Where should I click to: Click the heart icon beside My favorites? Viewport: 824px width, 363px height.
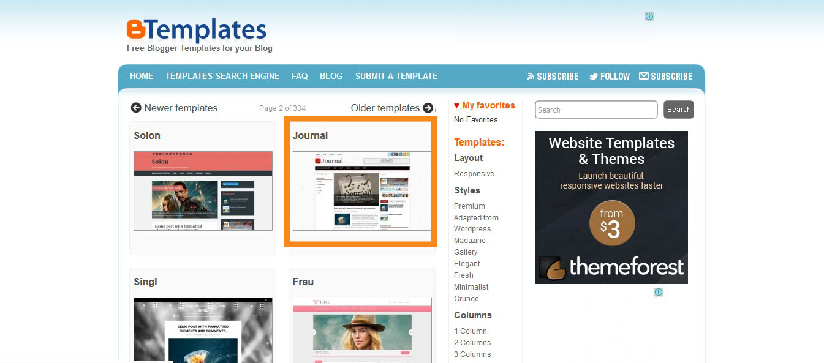pos(456,105)
